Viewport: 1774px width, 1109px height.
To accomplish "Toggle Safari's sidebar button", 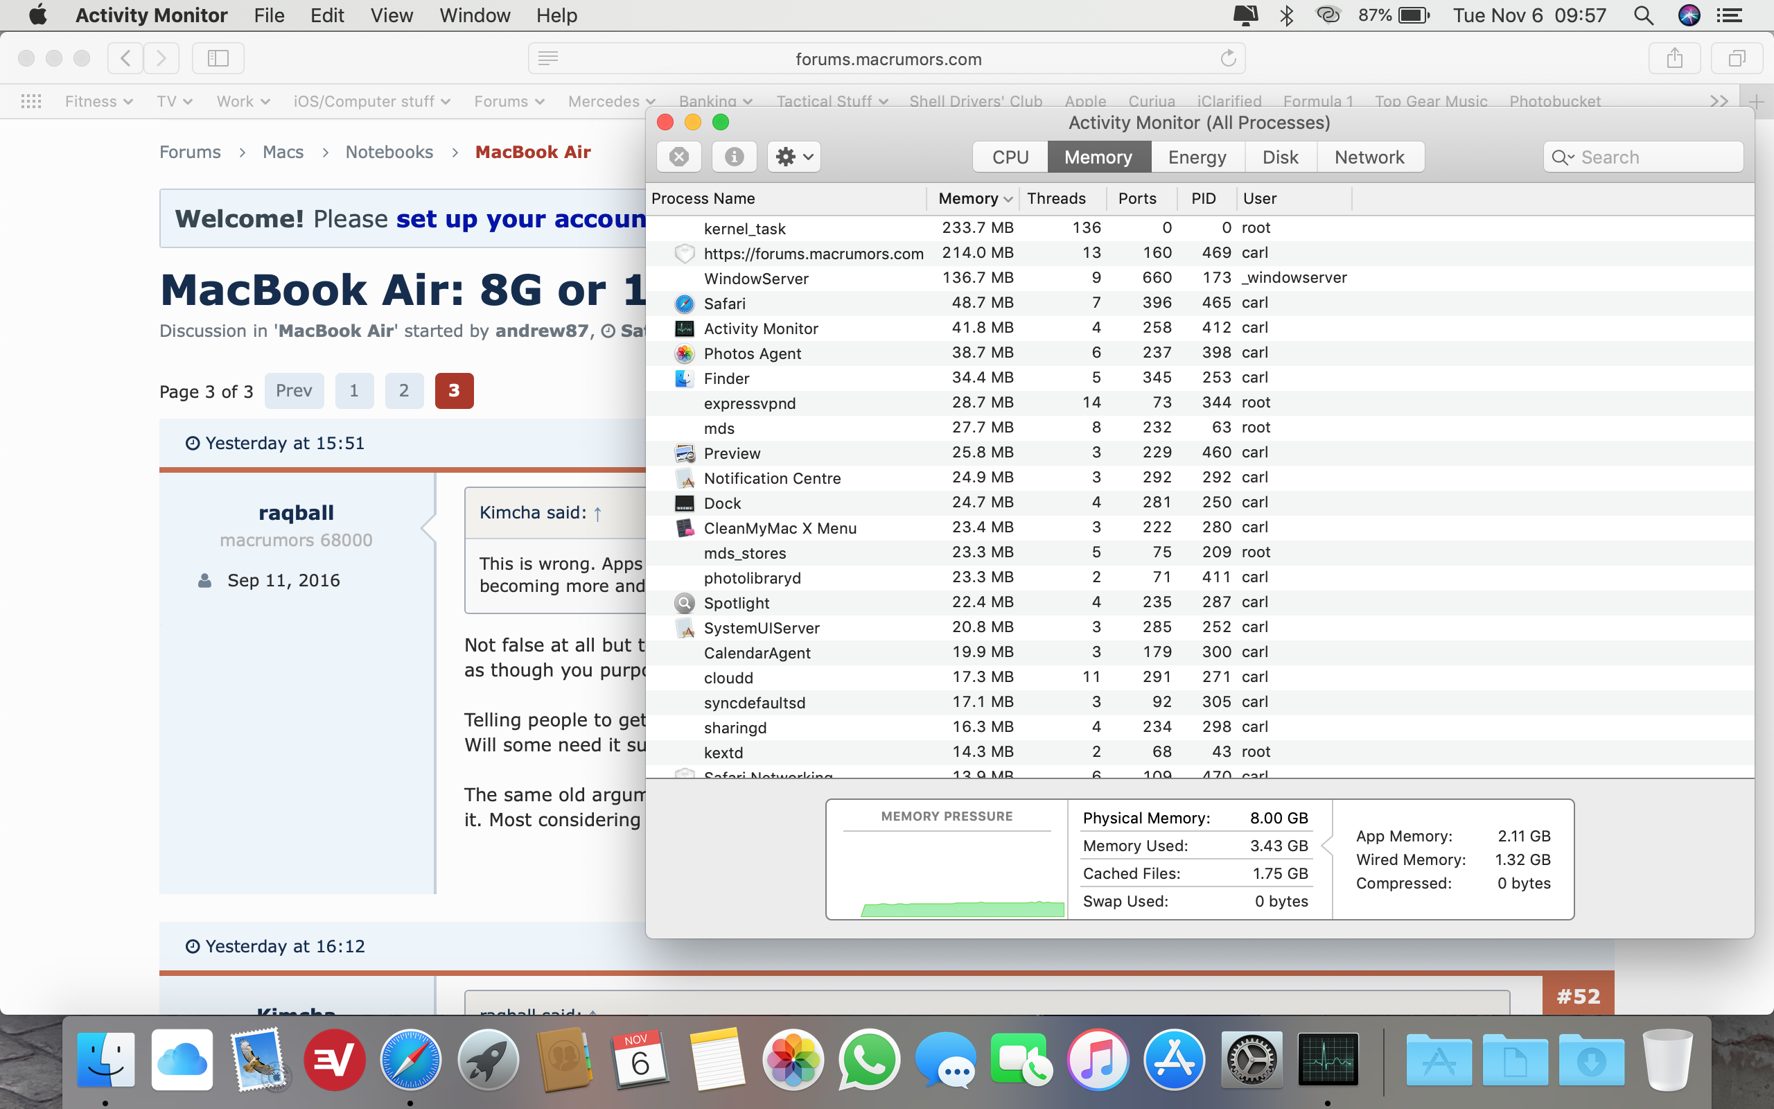I will (x=218, y=58).
